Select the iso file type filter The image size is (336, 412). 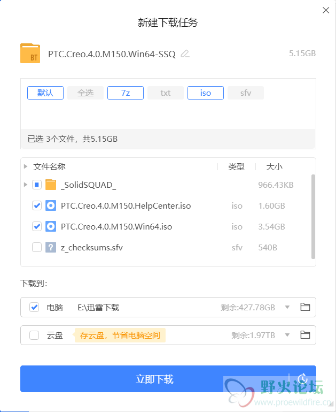pyautogui.click(x=206, y=93)
